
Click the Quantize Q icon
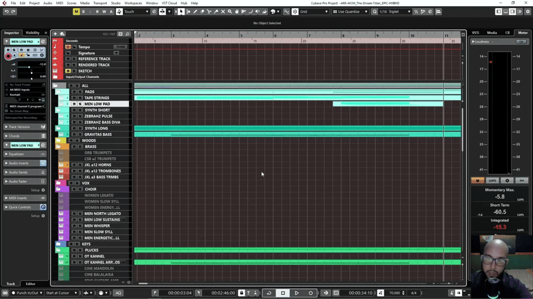tap(374, 11)
